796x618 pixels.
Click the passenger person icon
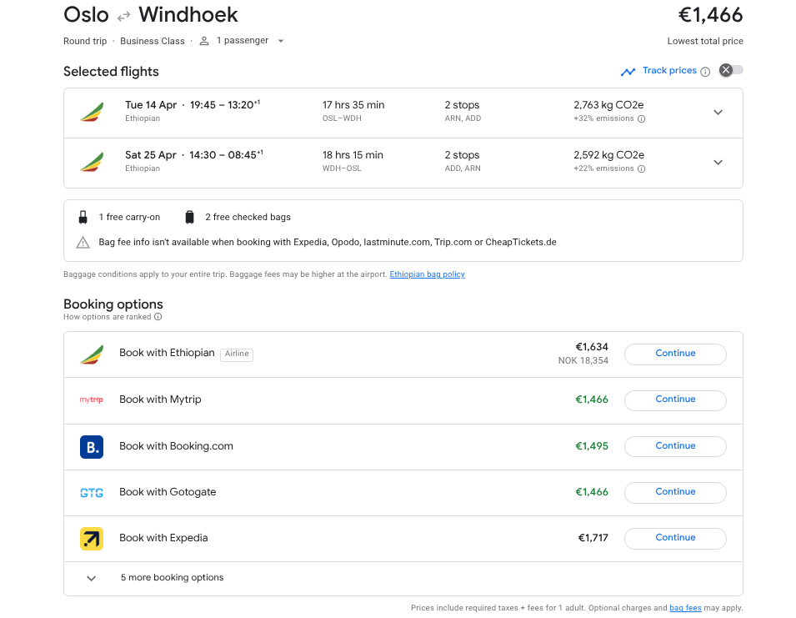204,41
